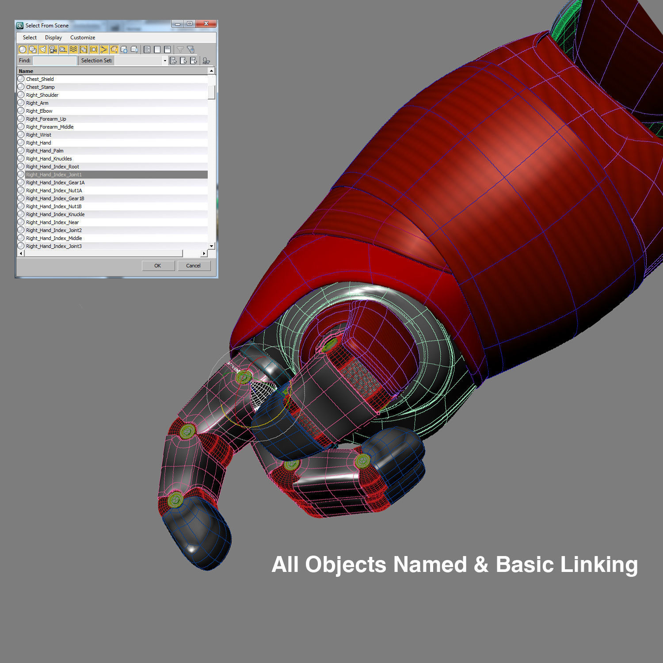
Task: Click the ABC find-options icon
Action: pyautogui.click(x=206, y=61)
